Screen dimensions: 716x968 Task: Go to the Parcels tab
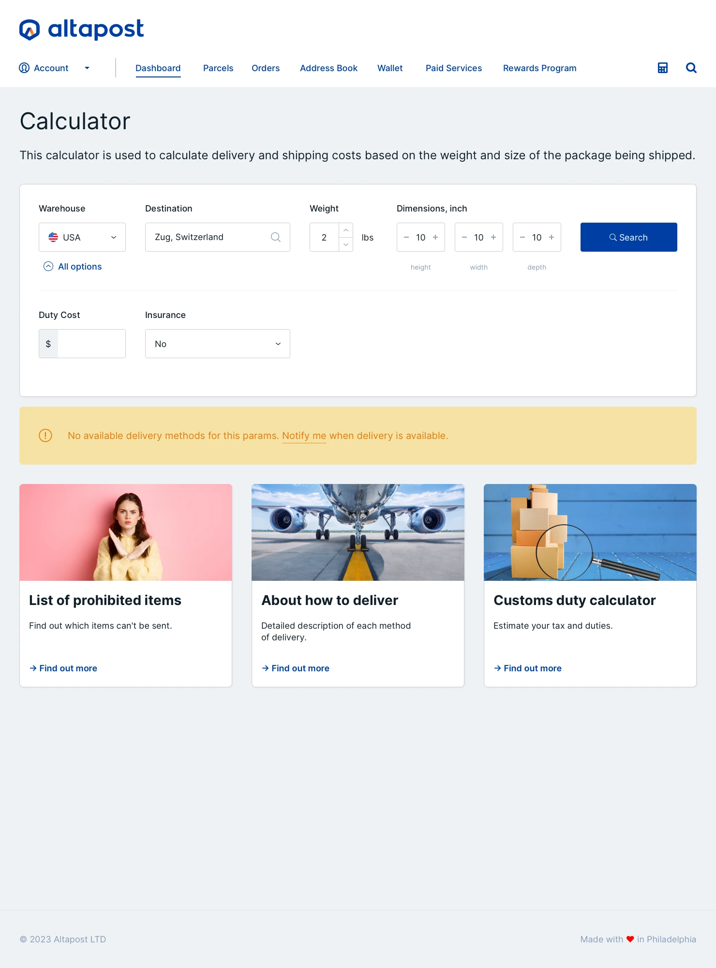pyautogui.click(x=218, y=68)
